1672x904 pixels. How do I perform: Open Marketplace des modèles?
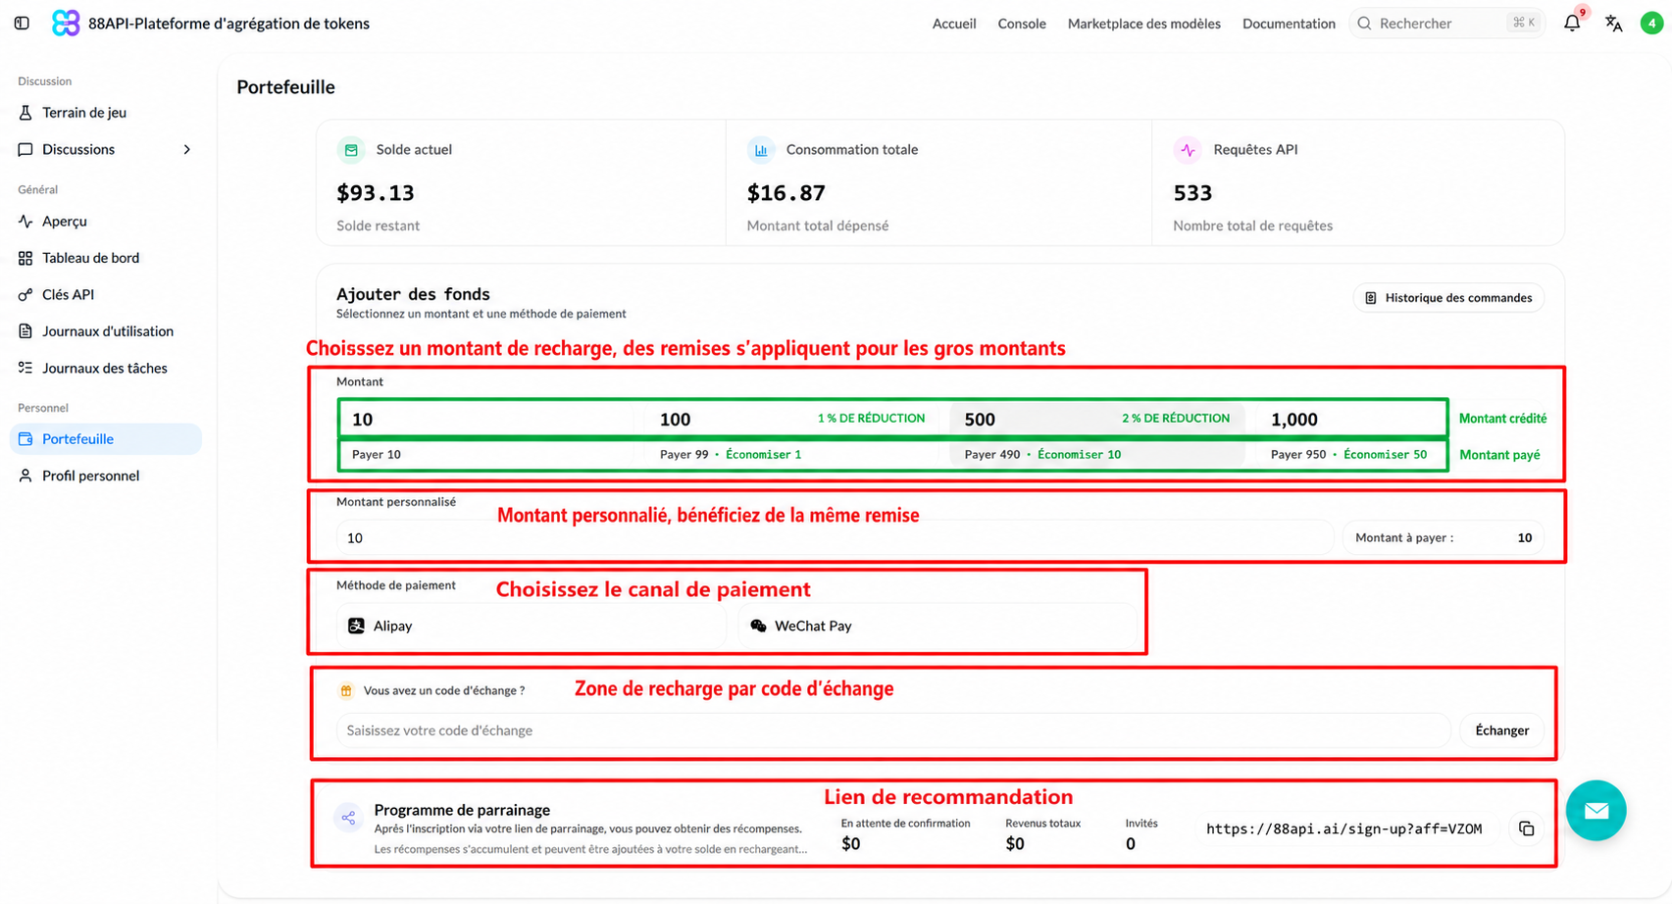pos(1144,24)
